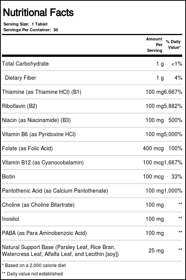This screenshot has height=280, width=186.
Task: Click Choline (as Choline Bitartrate) label
Action: click(x=38, y=205)
